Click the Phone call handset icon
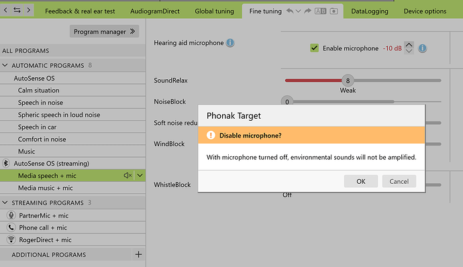 click(x=11, y=227)
